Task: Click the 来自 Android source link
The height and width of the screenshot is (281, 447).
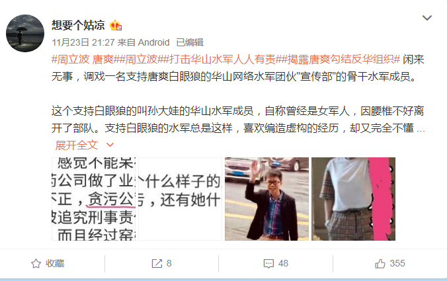Action: click(143, 42)
